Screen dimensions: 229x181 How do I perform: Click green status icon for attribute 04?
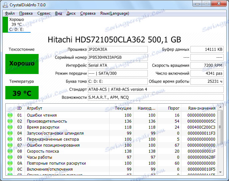coord(10,133)
